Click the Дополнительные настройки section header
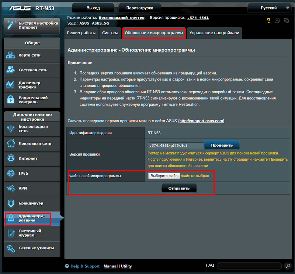 point(32,117)
